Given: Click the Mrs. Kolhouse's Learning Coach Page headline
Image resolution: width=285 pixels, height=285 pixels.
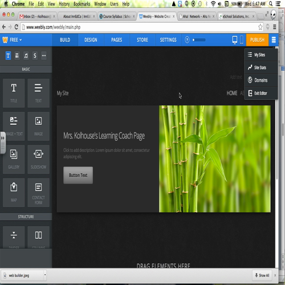Looking at the screenshot, I should pyautogui.click(x=104, y=136).
